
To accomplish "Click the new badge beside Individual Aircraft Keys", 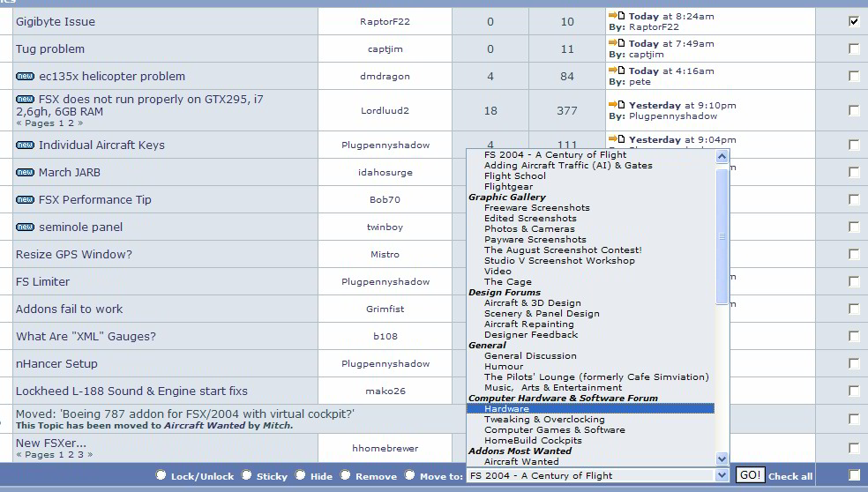I will coord(25,145).
